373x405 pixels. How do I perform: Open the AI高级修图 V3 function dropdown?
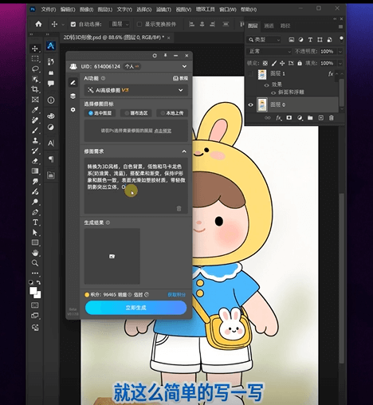pos(135,90)
